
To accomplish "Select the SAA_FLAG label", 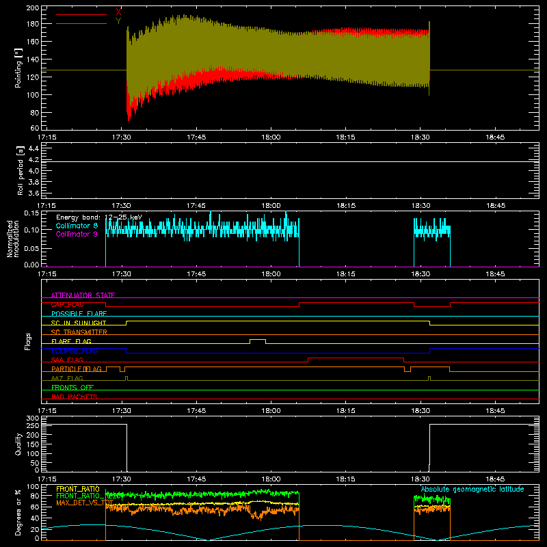I will 67,360.
